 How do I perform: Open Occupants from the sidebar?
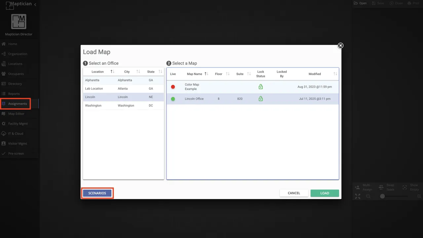(19, 74)
